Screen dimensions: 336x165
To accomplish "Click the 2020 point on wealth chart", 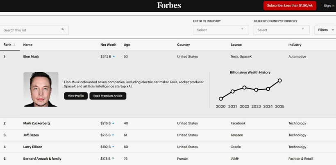I will [x=221, y=98].
